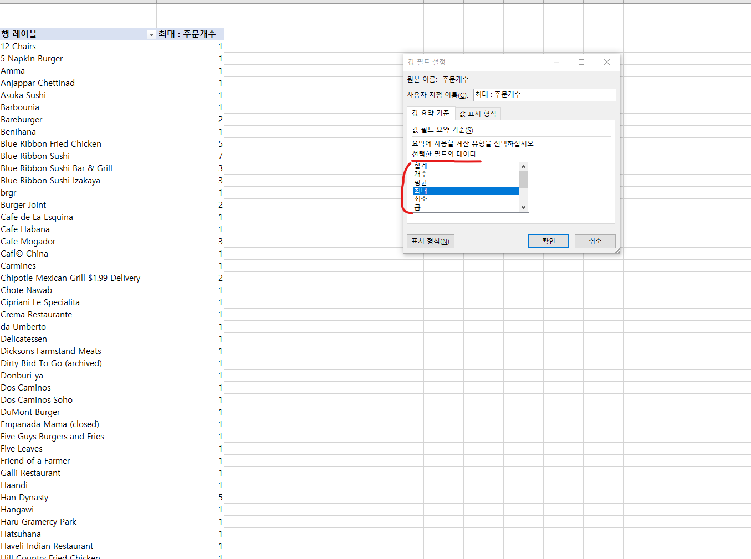Click the Dos Caminos Soho cell
The width and height of the screenshot is (751, 559).
coord(78,400)
